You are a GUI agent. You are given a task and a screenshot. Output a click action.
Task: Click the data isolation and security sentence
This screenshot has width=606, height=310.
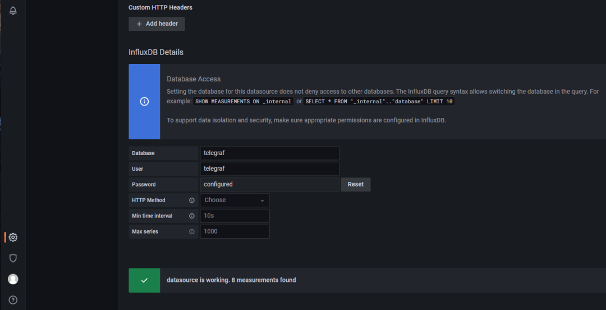(306, 120)
